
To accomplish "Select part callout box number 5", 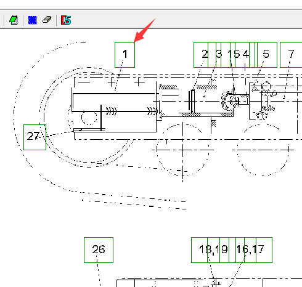I will point(267,55).
